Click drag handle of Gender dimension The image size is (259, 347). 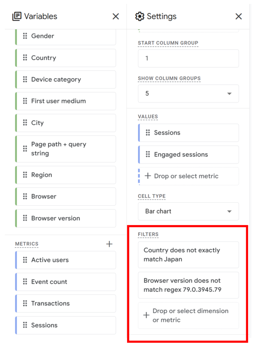pos(25,36)
